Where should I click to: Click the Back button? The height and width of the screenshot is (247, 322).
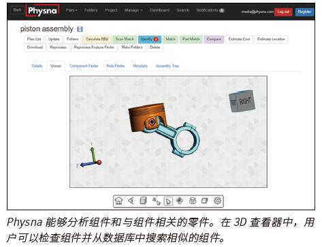[x=17, y=10]
